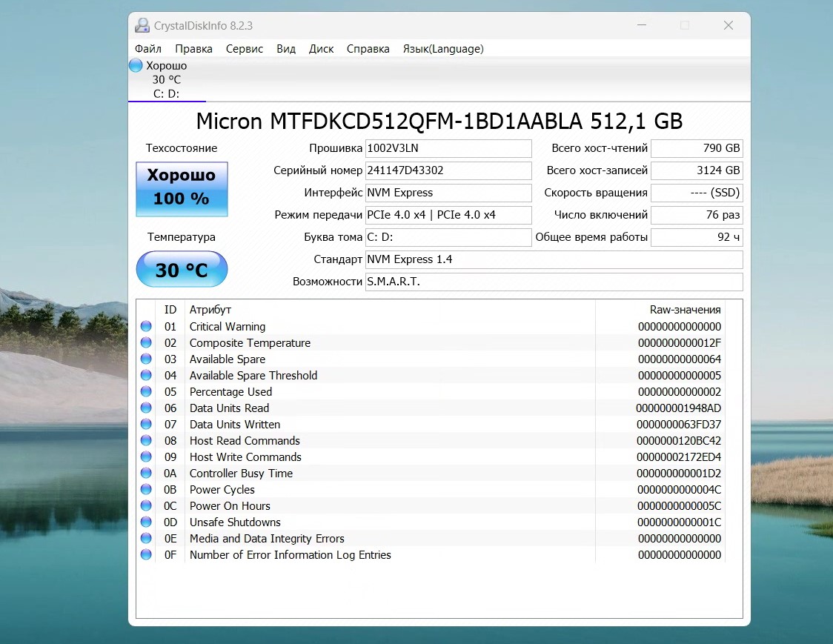Select the drive indicator dot above 'Хорошо'
833x644 pixels.
click(x=135, y=65)
